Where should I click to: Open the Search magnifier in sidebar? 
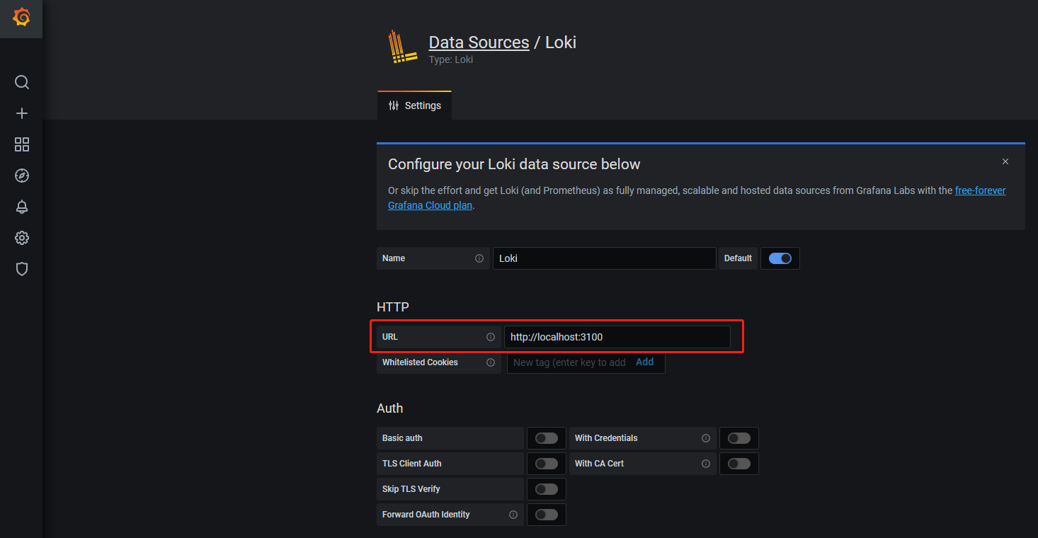22,82
